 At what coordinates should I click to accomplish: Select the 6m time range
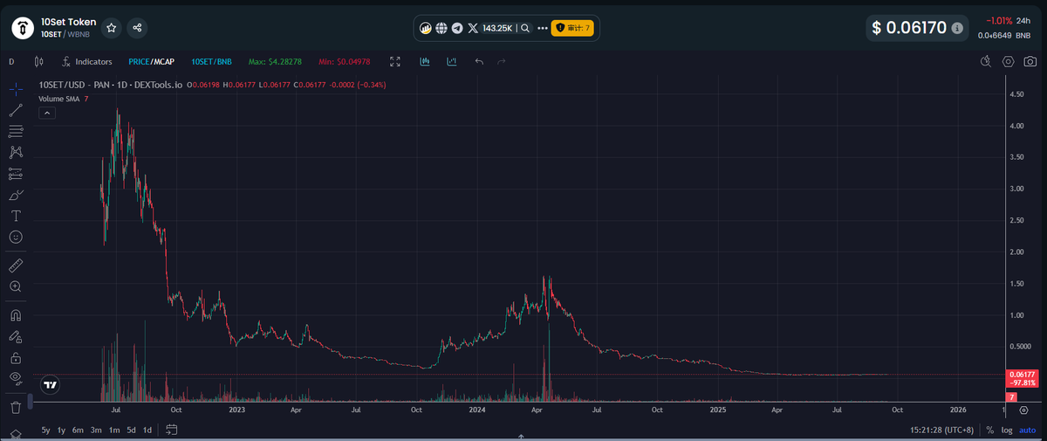(78, 430)
